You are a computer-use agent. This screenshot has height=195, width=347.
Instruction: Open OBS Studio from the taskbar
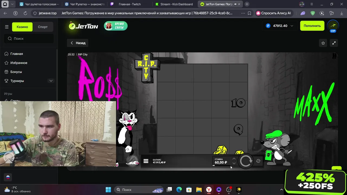(x=229, y=190)
